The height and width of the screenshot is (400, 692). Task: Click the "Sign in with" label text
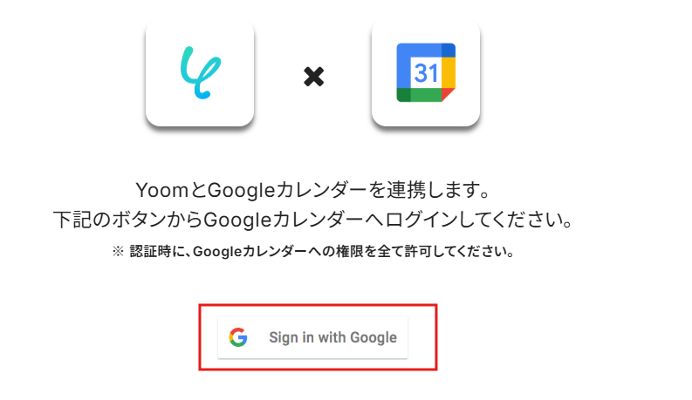(x=308, y=337)
